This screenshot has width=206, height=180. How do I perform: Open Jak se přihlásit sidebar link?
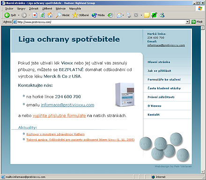click(x=159, y=71)
